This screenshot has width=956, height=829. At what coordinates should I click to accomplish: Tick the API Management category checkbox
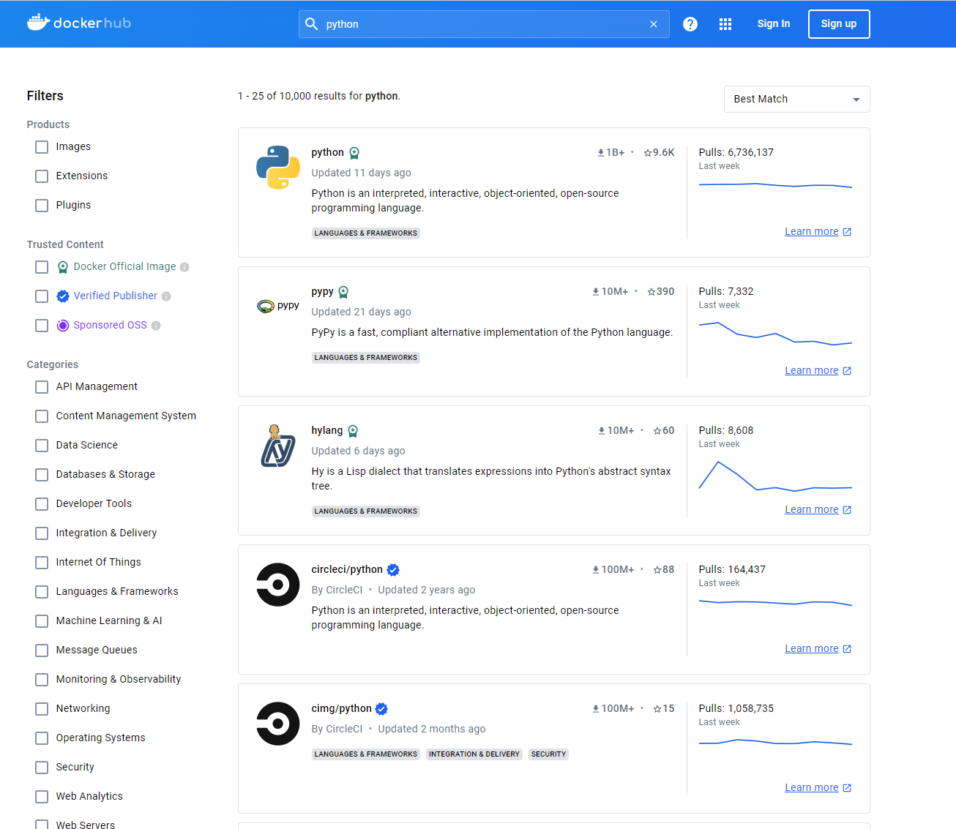point(42,387)
